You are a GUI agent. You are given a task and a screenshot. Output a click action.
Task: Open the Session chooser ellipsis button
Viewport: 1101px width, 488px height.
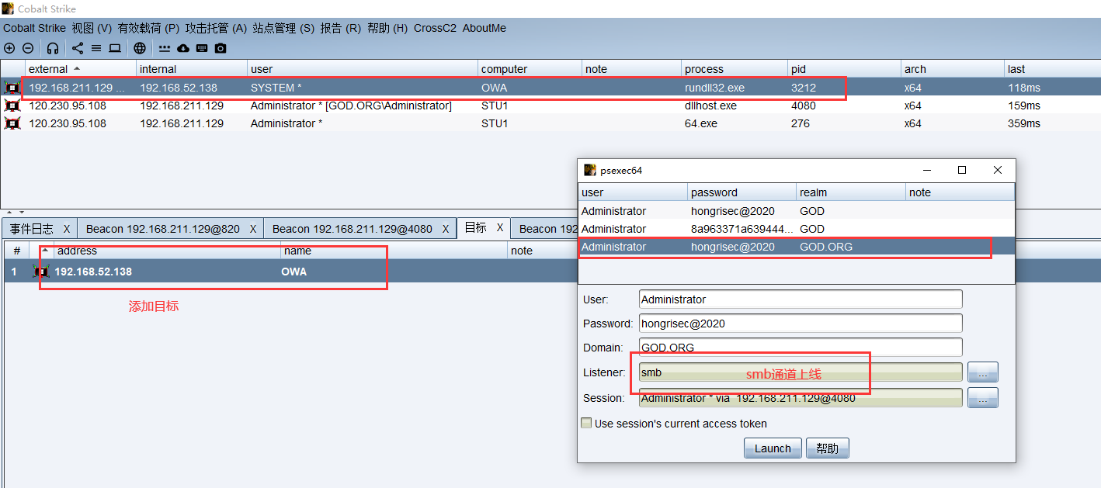[x=982, y=398]
